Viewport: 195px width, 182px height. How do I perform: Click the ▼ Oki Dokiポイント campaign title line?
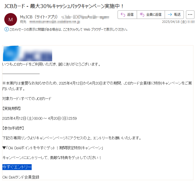53,148
